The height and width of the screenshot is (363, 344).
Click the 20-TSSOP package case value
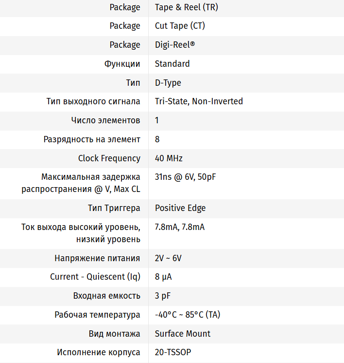pos(173,352)
